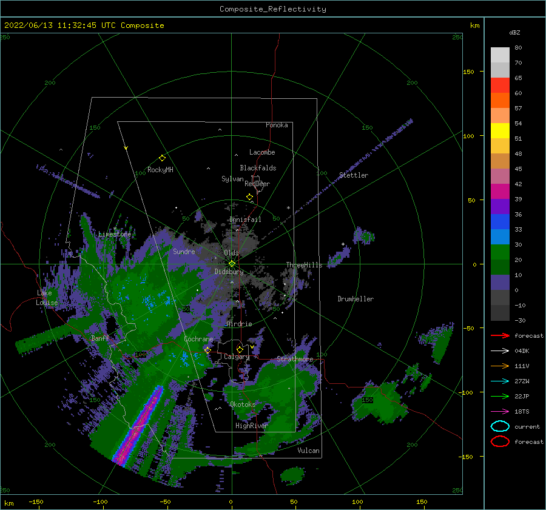Click the 39 dBZ purple color swatch
This screenshot has width=546, height=510.
pos(500,206)
